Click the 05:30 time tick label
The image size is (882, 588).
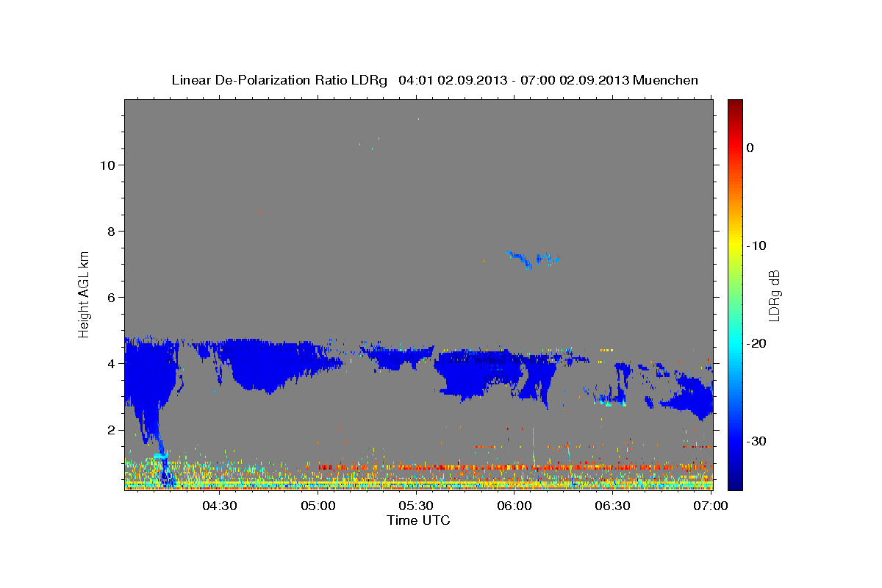coord(416,506)
